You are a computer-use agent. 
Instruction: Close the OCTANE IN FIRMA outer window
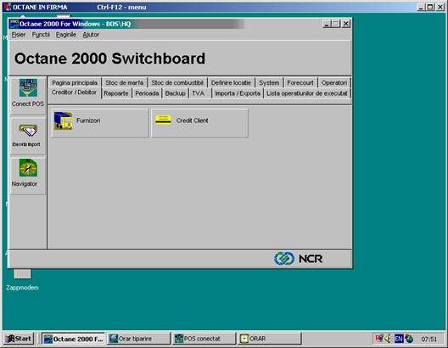[x=440, y=7]
